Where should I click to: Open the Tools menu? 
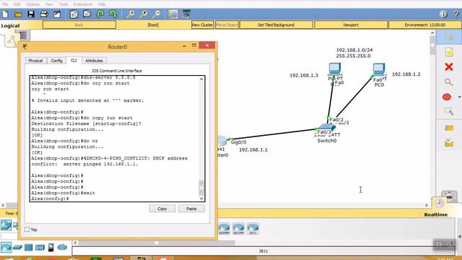pos(64,4)
